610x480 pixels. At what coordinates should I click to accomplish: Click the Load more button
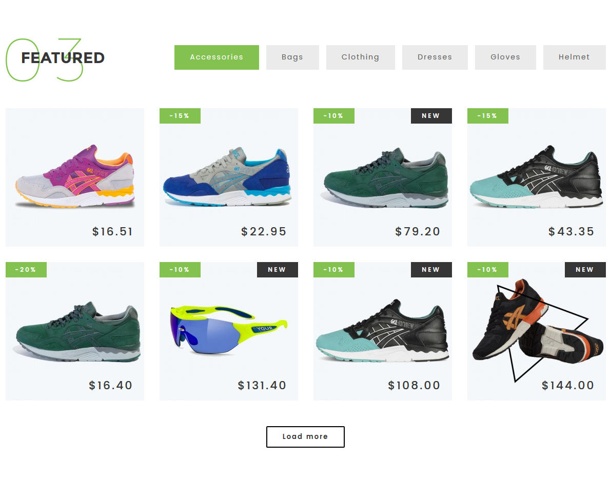coord(305,437)
